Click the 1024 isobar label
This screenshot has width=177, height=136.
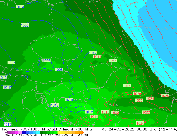[x=150, y=99]
